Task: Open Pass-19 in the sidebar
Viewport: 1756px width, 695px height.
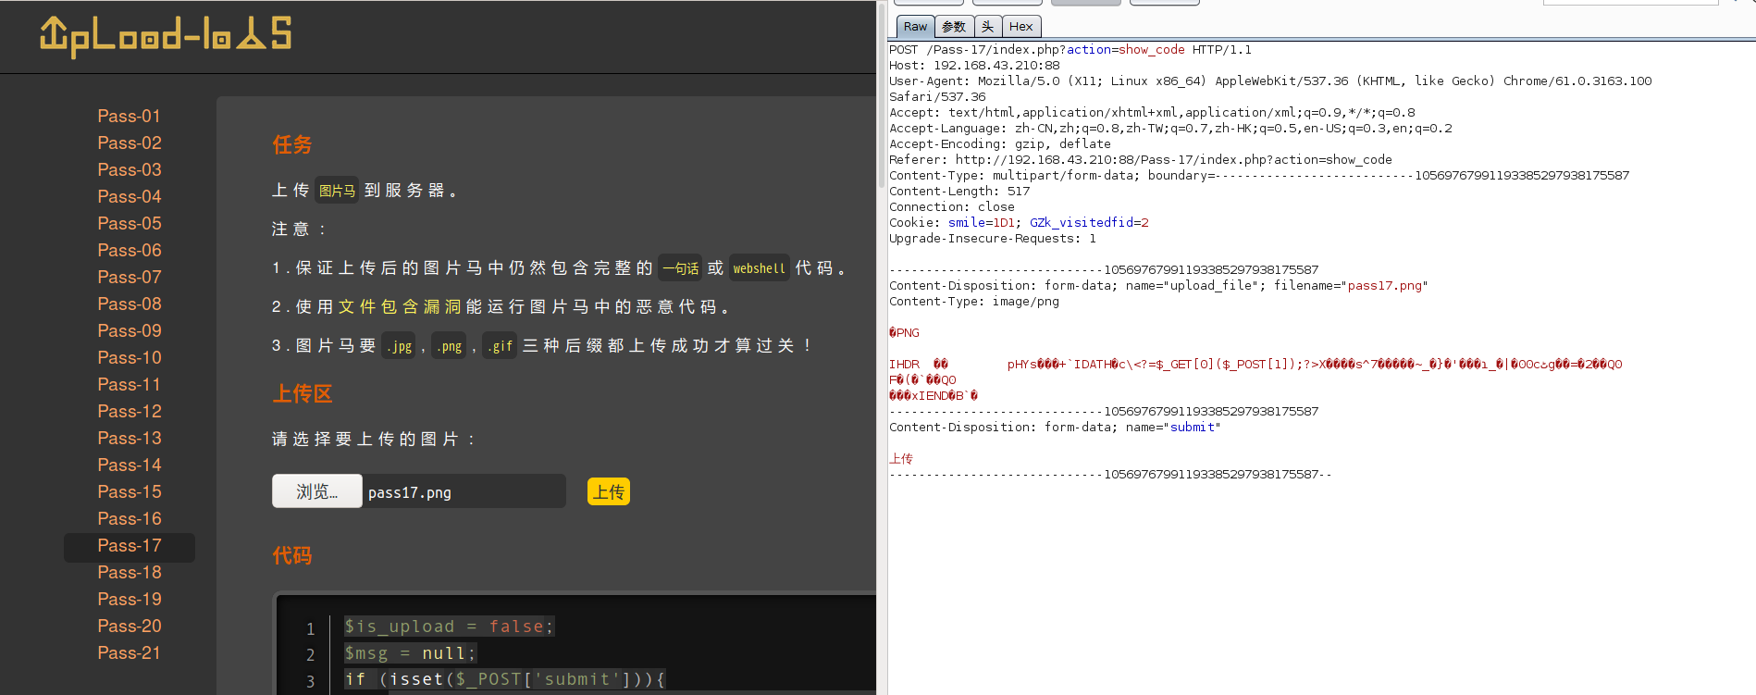Action: (x=130, y=599)
